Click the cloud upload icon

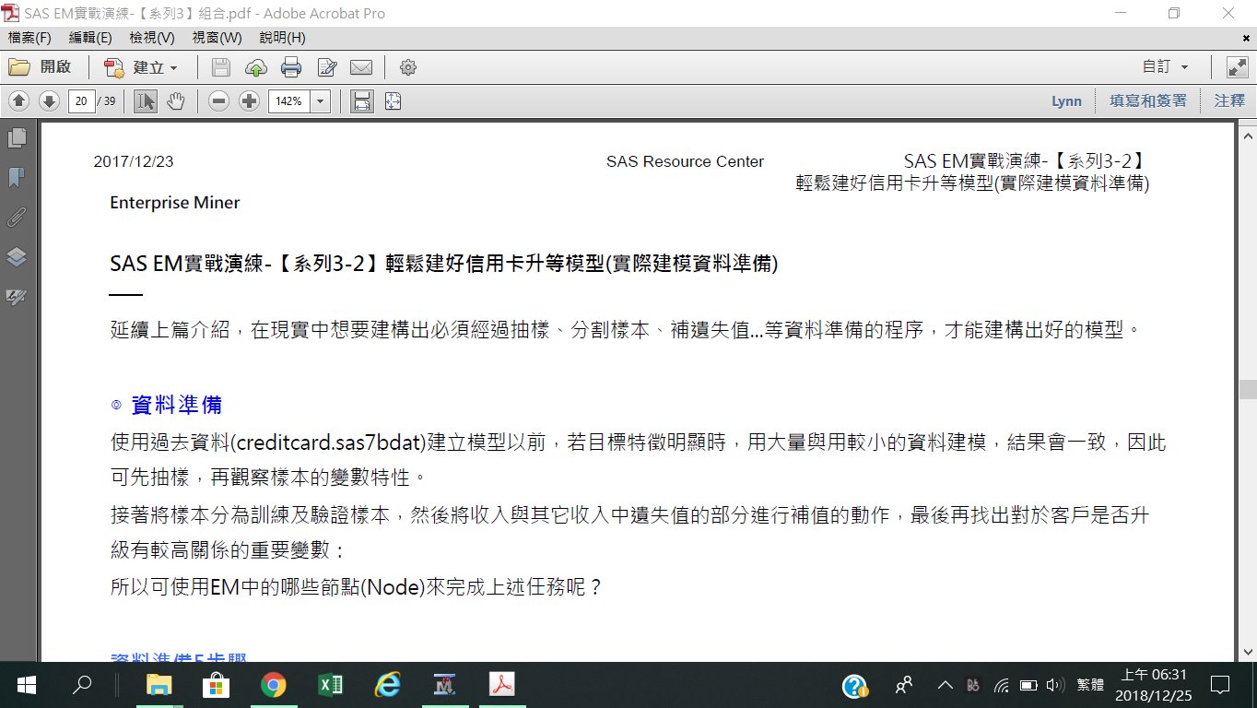(256, 67)
